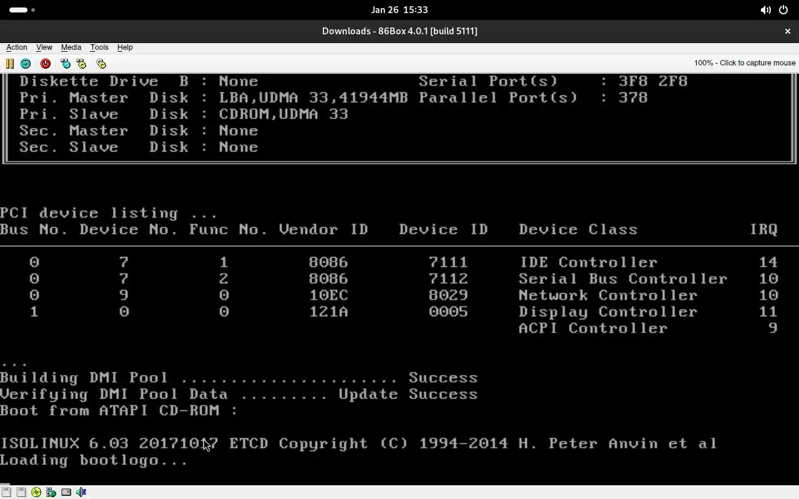Viewport: 799px width, 499px height.
Task: Pause the emulation with the pause icon
Action: coord(10,64)
